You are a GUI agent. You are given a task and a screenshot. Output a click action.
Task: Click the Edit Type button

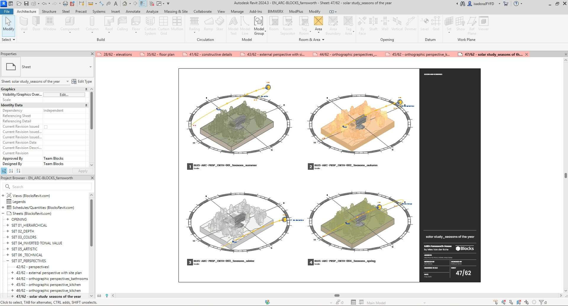pyautogui.click(x=82, y=81)
